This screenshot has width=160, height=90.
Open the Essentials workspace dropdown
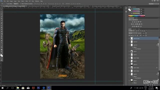point(154,4)
